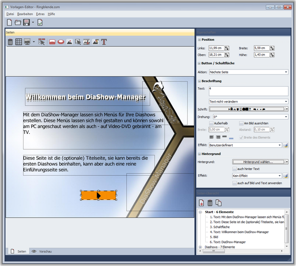Expand the 'Diashows - 7 Elemente' tree node
Viewport: 296px width, 266px height.
coord(201,247)
